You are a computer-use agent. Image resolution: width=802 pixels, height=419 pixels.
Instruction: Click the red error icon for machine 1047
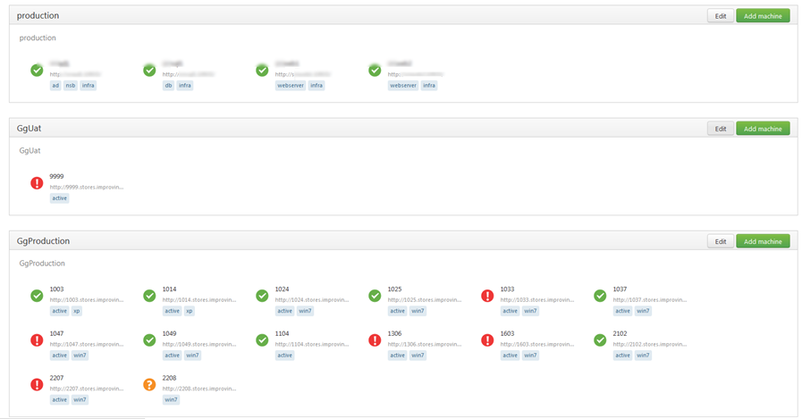[37, 339]
